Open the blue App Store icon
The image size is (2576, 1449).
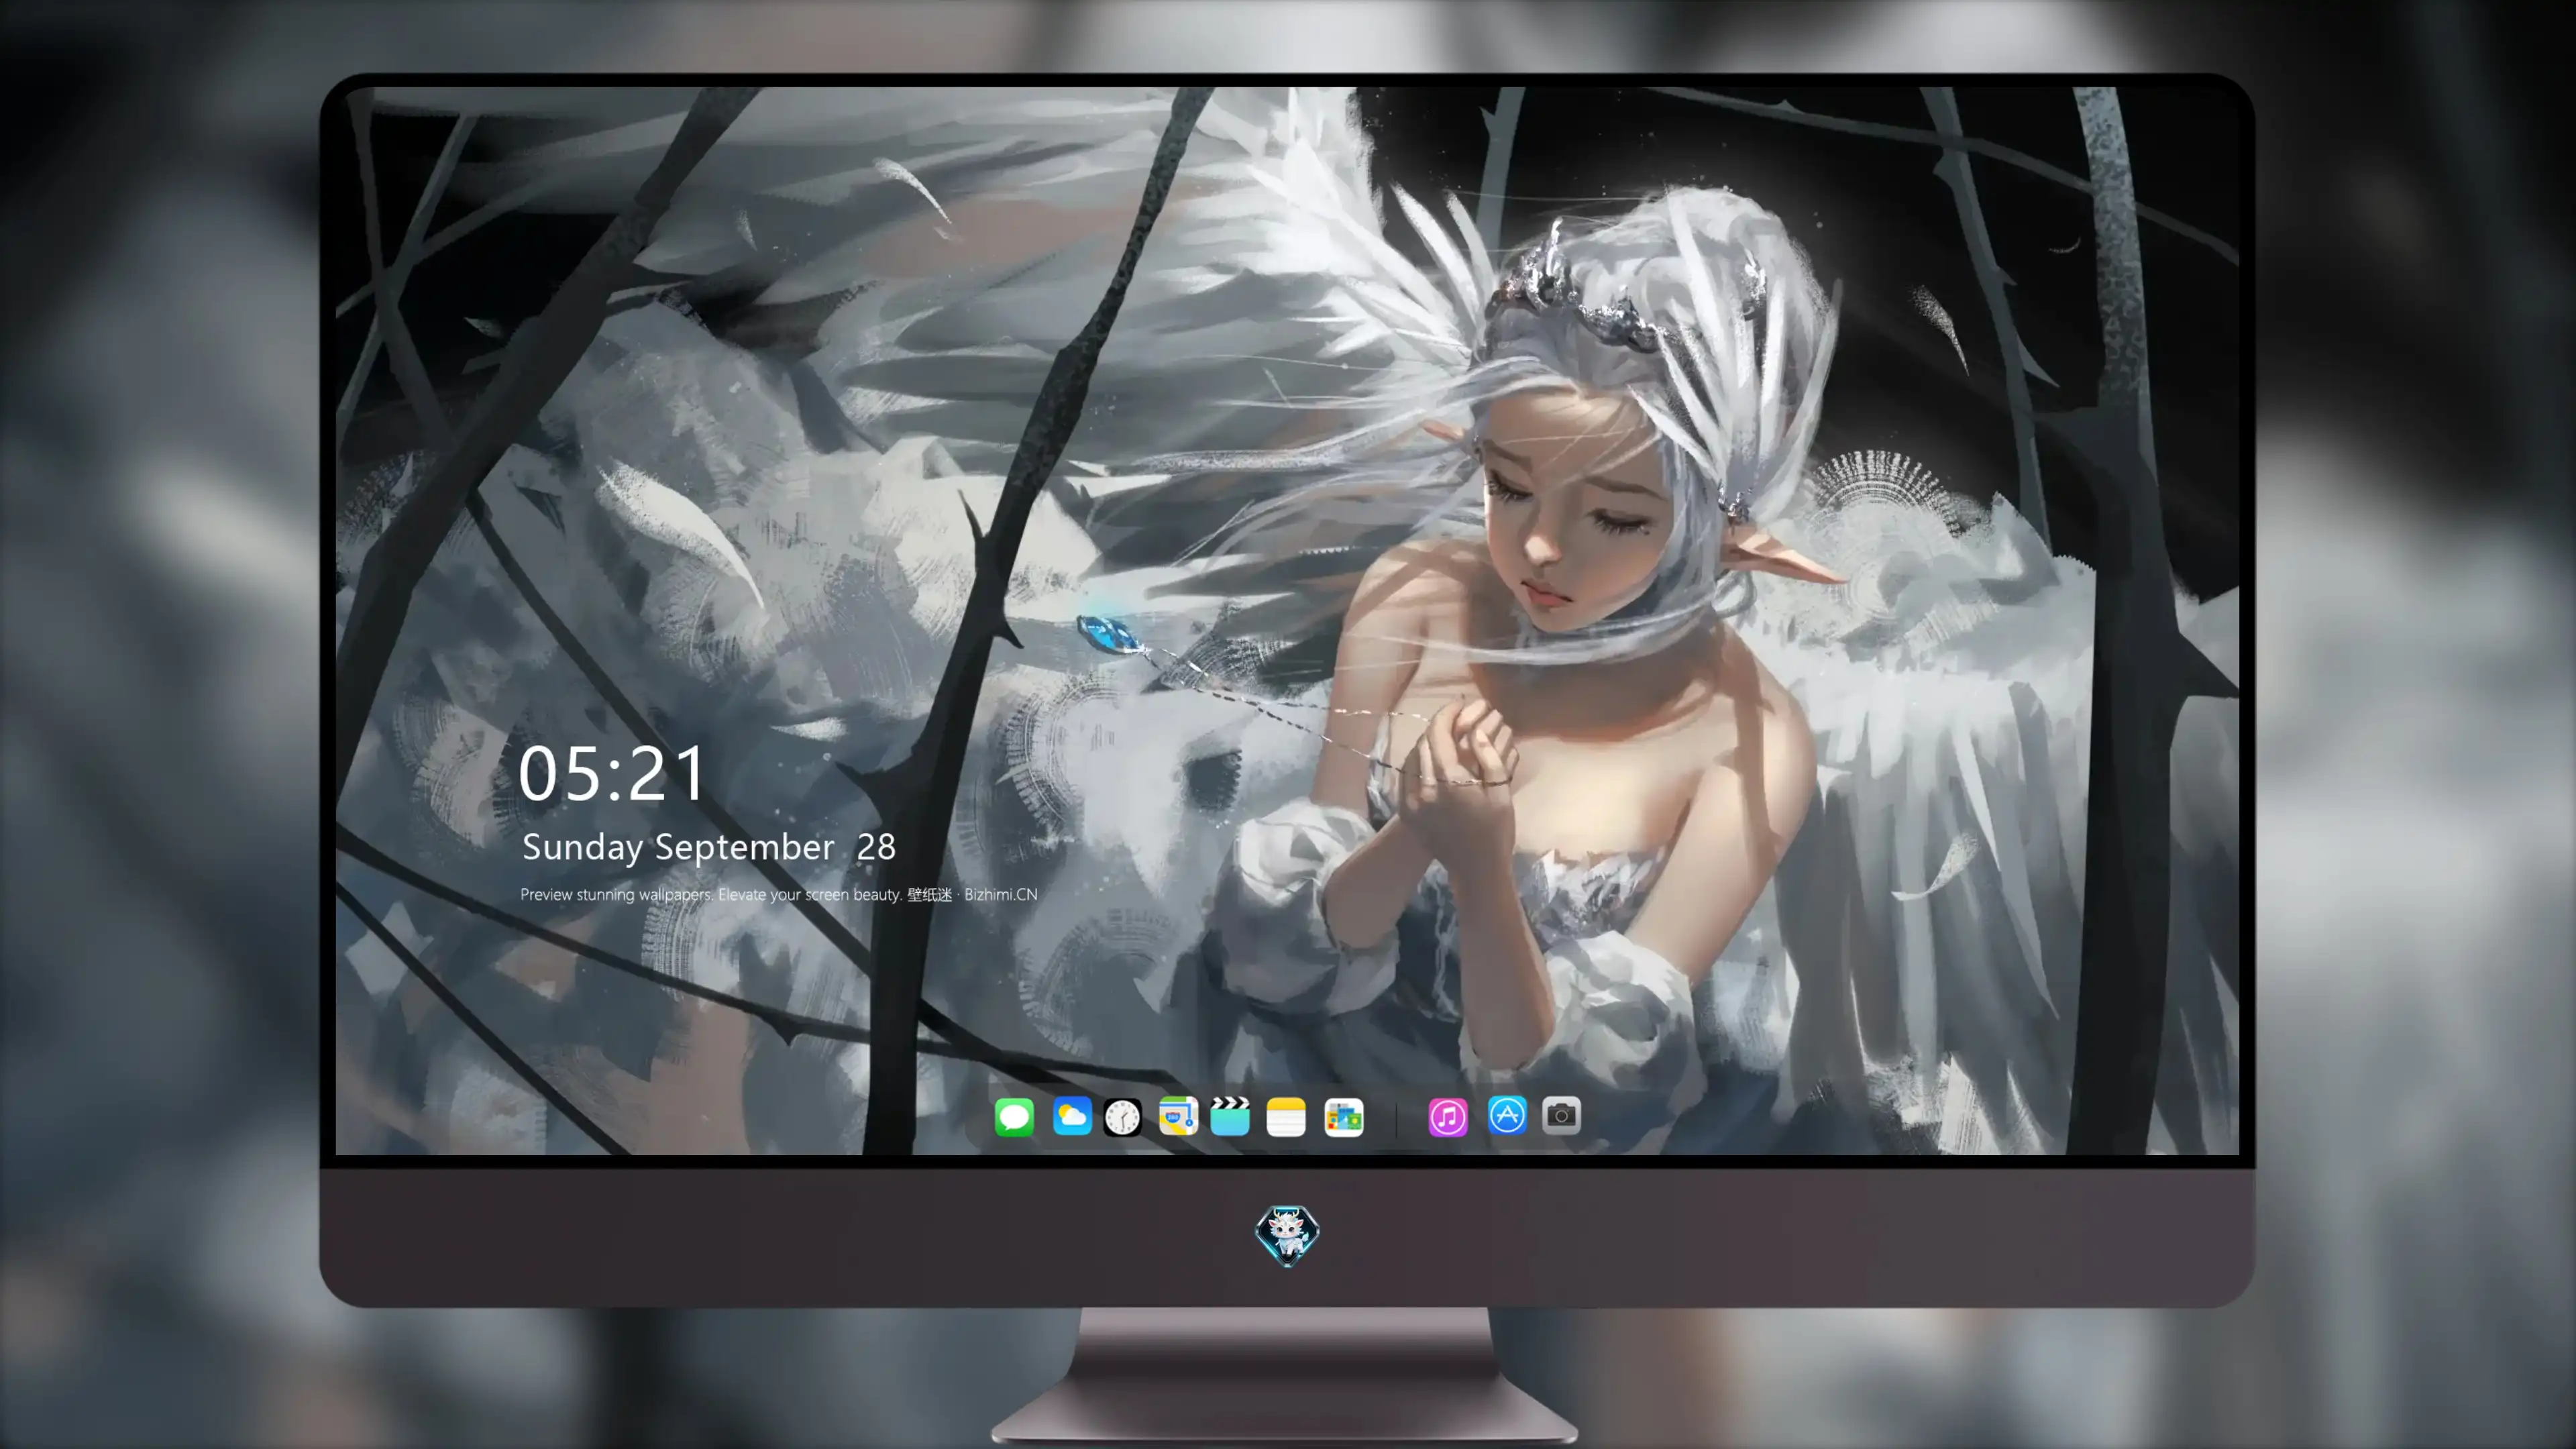1507,1115
